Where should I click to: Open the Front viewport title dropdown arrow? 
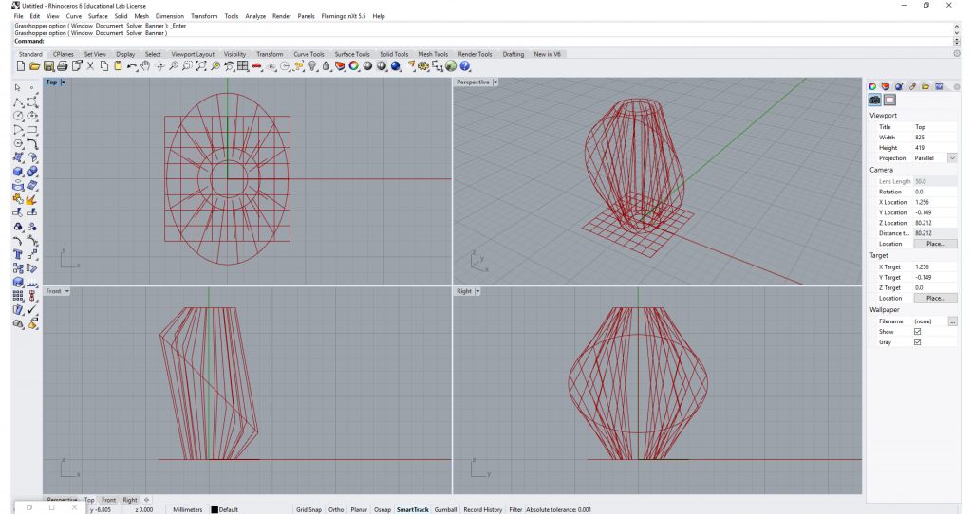point(67,291)
